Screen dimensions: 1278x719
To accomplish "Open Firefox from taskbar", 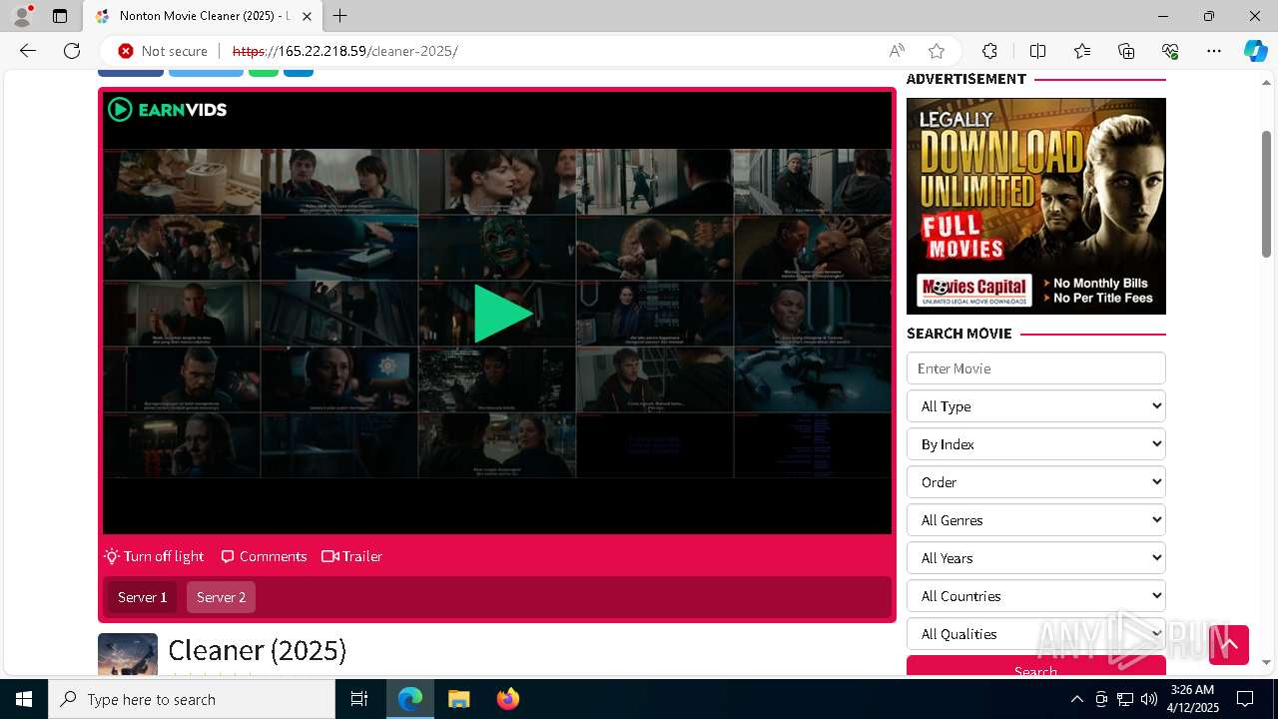I will (508, 699).
